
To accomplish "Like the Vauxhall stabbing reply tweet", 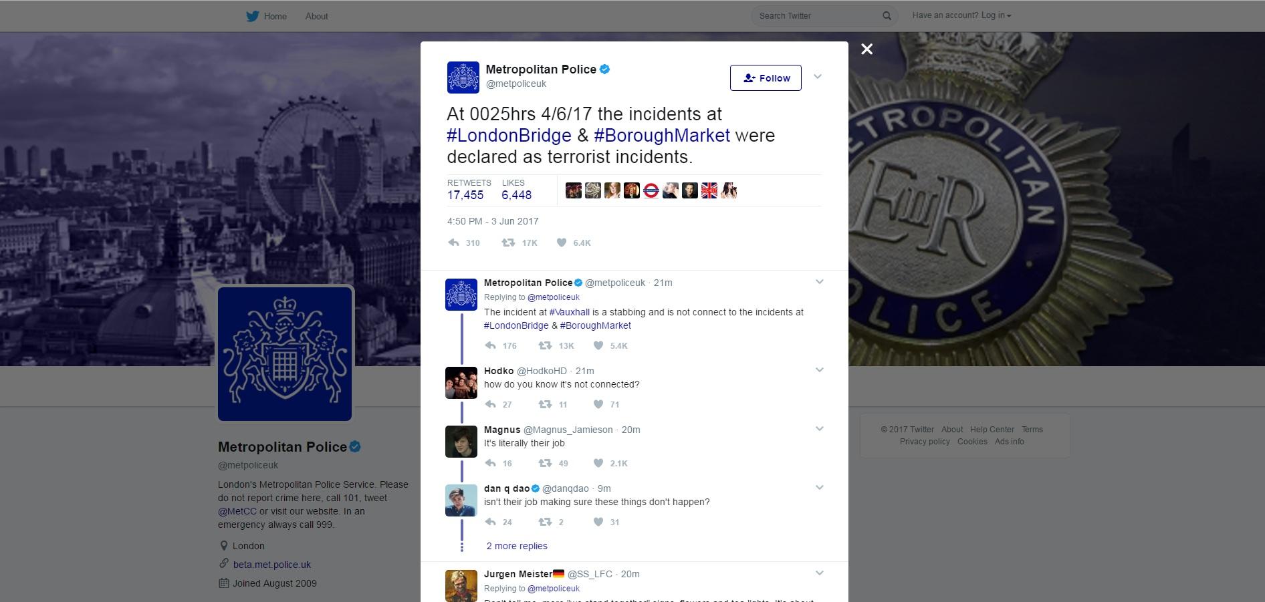I will click(x=598, y=345).
